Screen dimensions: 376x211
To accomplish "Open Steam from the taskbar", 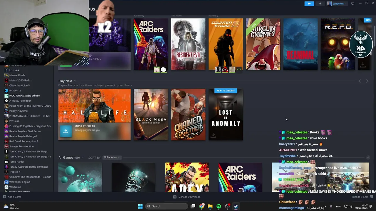I will click(x=236, y=206).
